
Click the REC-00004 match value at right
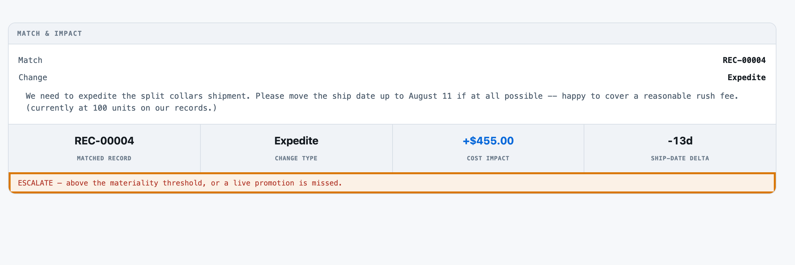tap(744, 60)
